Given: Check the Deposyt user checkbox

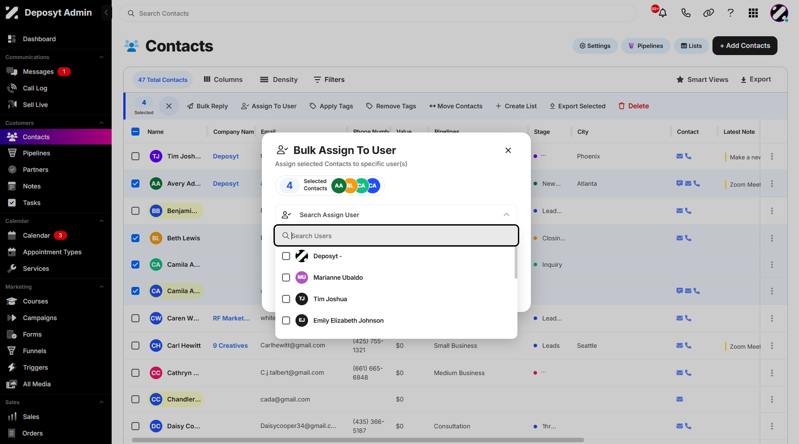Looking at the screenshot, I should (x=286, y=256).
